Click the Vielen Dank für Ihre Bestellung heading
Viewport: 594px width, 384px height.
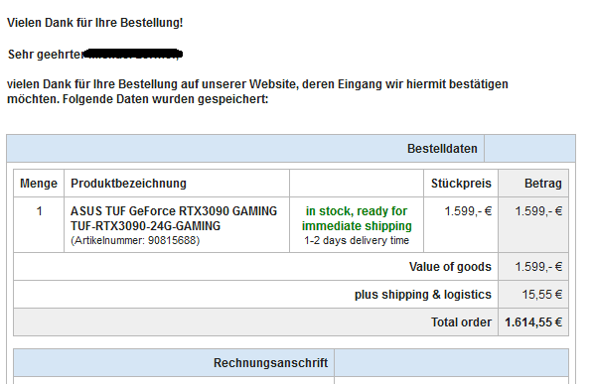point(94,23)
